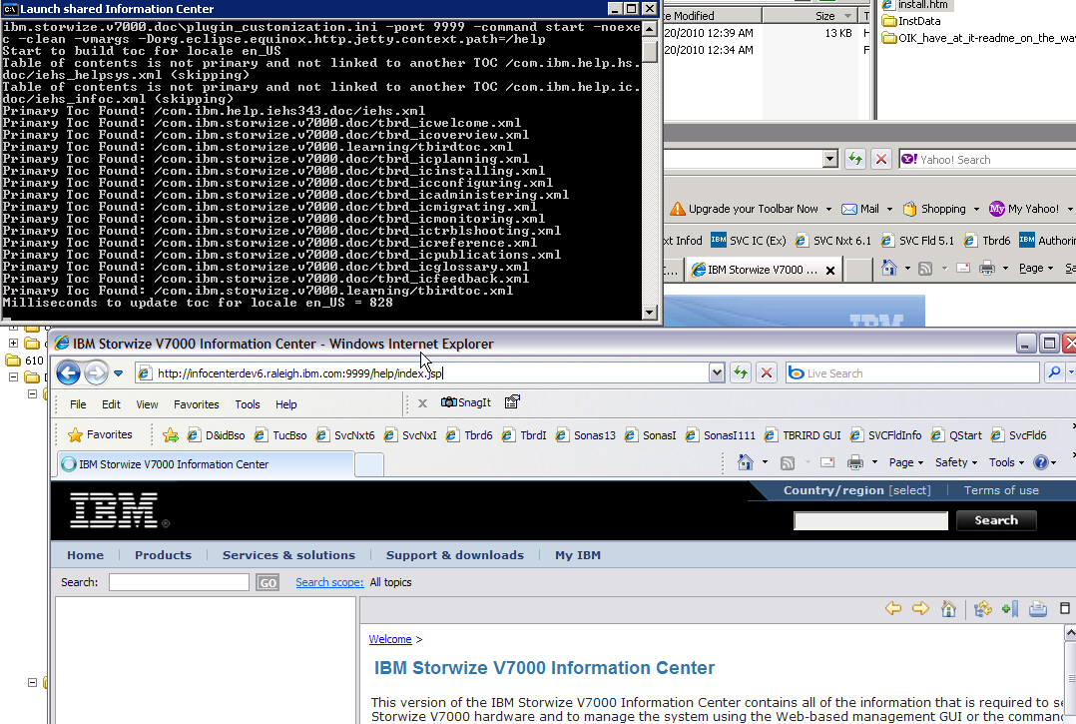Screen dimensions: 1076x724
Task: Click the Forward button in the front IE window
Action: [96, 372]
